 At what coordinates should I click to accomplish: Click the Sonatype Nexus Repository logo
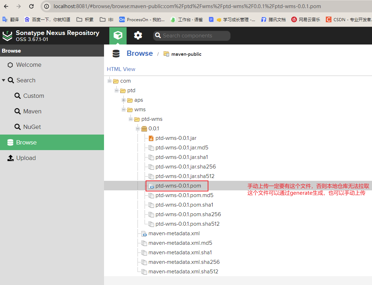[7, 36]
